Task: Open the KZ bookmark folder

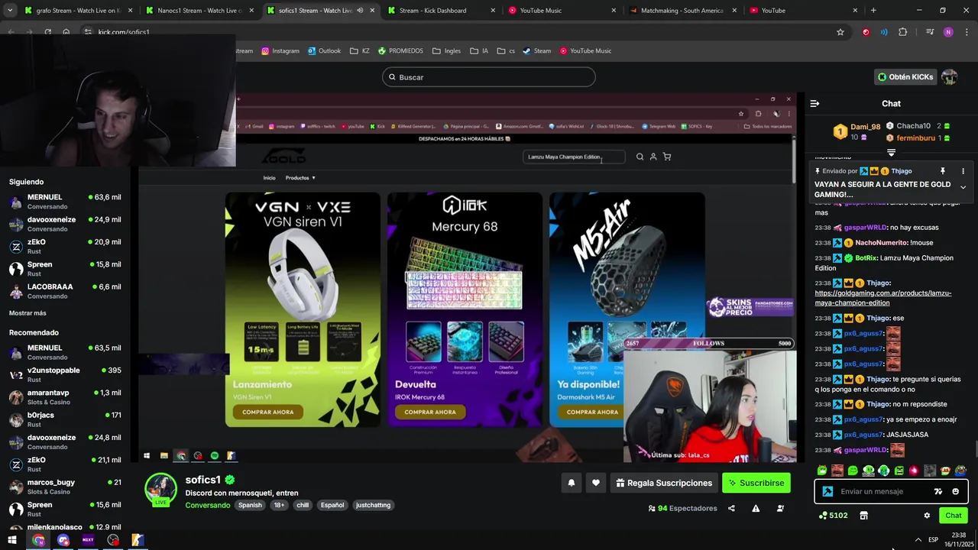Action: point(360,51)
